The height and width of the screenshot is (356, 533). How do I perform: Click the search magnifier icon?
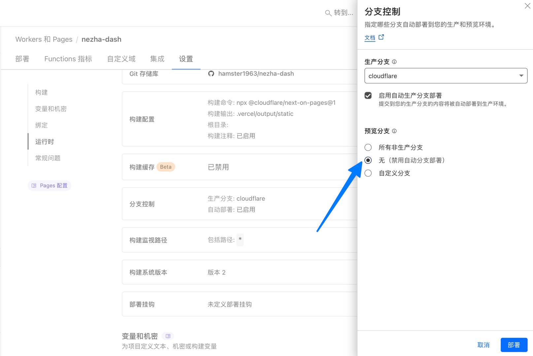[328, 13]
